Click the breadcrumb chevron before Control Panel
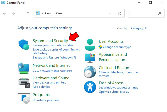This screenshot has height=112, width=167. (42, 13)
